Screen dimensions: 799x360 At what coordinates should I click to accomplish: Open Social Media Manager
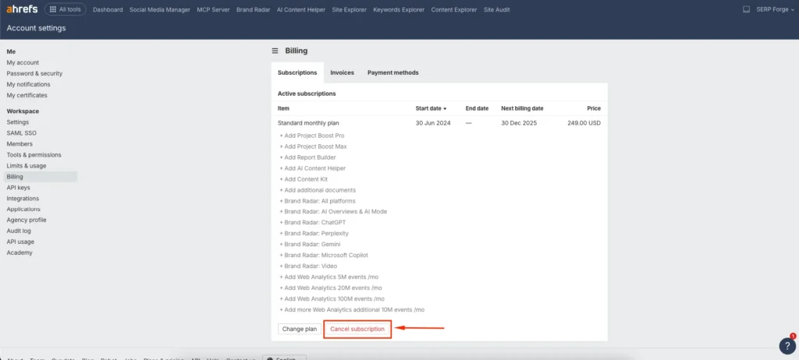(x=160, y=9)
